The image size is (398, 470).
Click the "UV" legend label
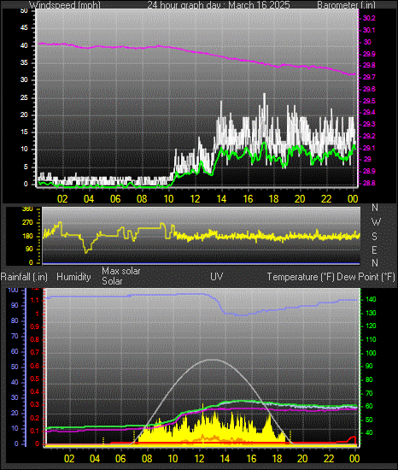pos(217,277)
